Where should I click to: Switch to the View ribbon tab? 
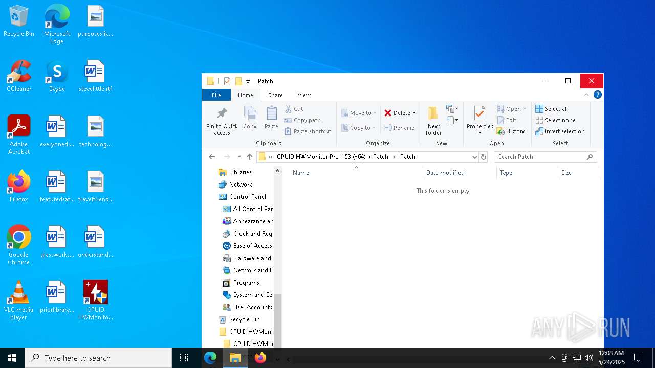tap(304, 95)
